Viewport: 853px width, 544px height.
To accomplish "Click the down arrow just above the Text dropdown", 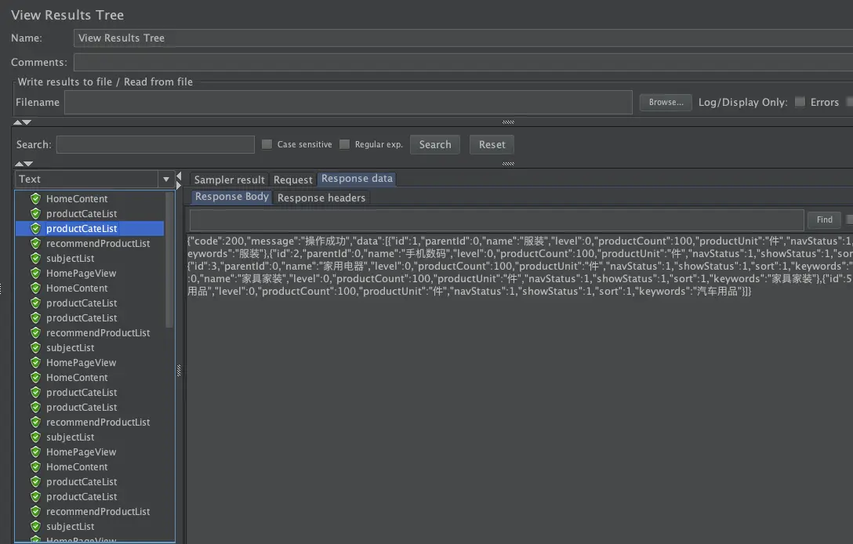I will point(29,164).
